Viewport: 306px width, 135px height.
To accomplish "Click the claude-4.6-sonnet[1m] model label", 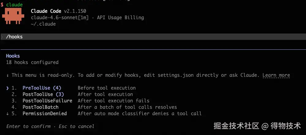I will coord(59,18).
